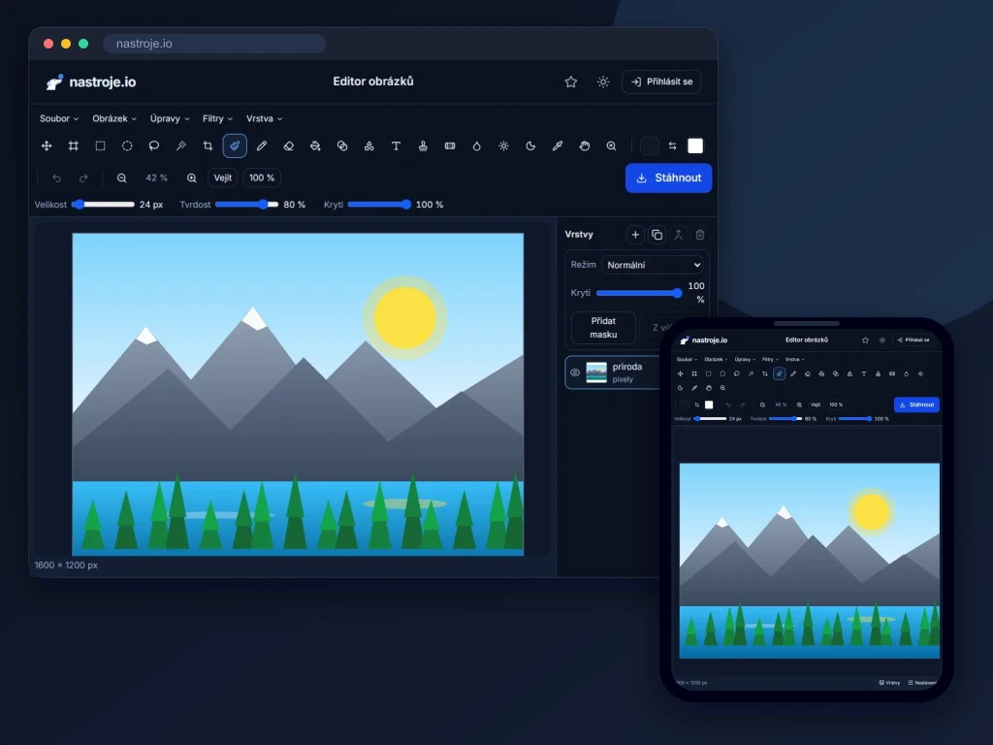Select the active Brush tool in desktop toolbar
The image size is (993, 745).
tap(235, 146)
